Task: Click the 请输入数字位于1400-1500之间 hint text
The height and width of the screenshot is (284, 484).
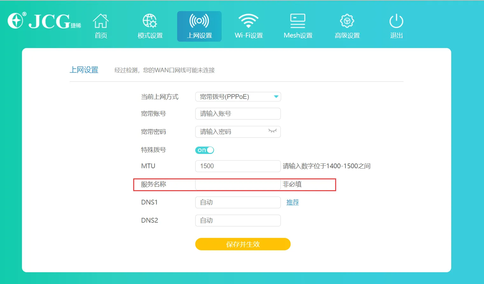Action: coord(327,166)
